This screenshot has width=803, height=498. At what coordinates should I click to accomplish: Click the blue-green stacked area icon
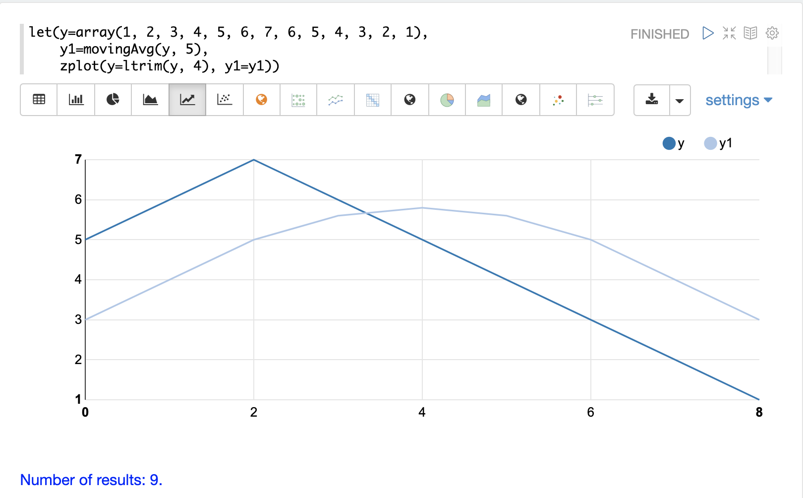[484, 100]
